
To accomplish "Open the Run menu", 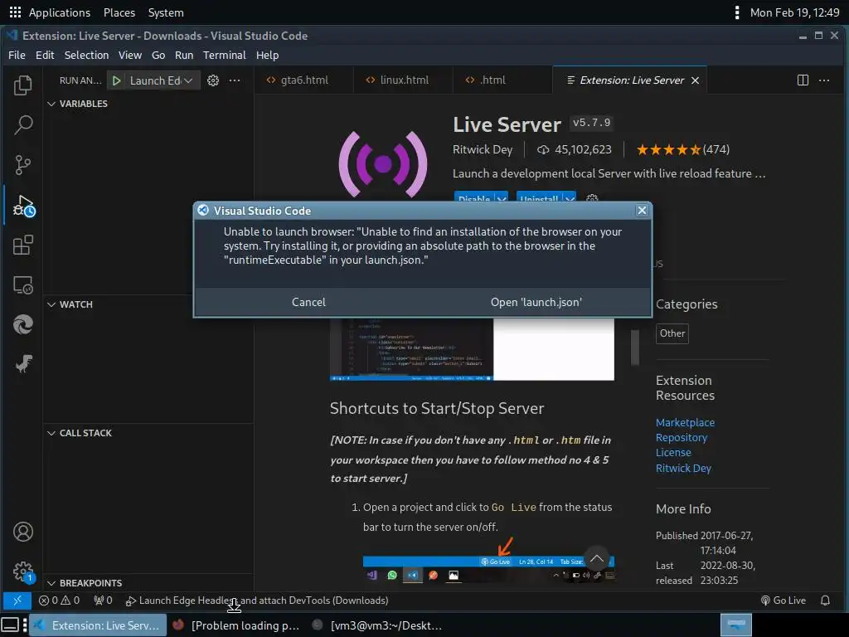I will tap(184, 55).
